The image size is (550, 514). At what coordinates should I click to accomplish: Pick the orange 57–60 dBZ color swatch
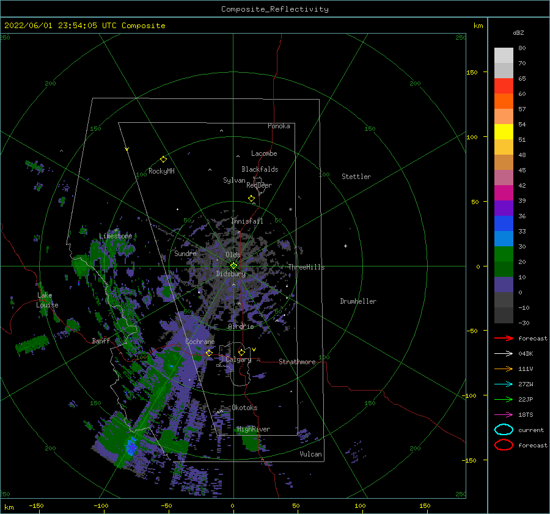click(504, 101)
